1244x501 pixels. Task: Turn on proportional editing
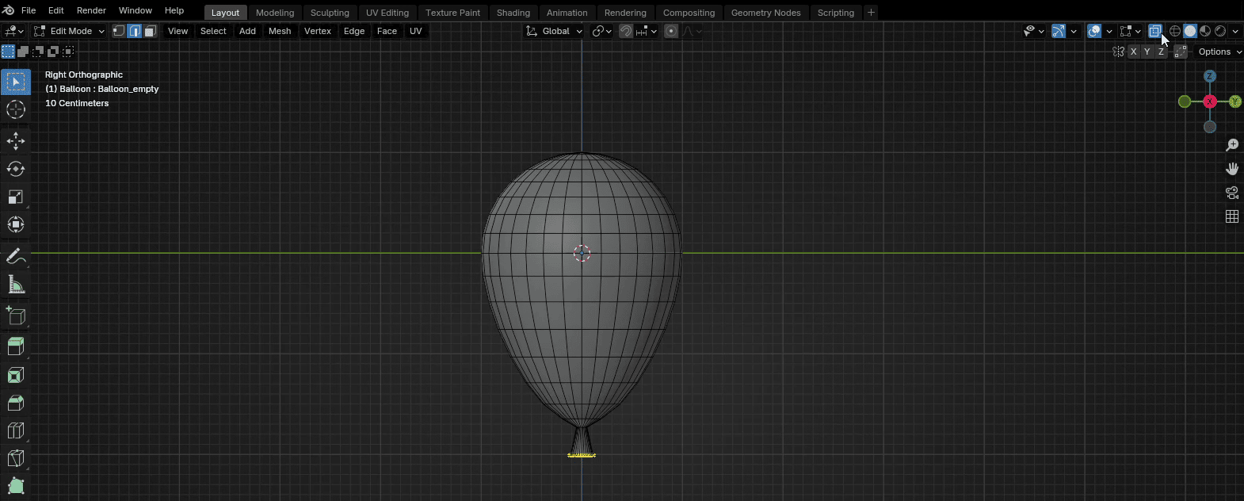(x=671, y=31)
